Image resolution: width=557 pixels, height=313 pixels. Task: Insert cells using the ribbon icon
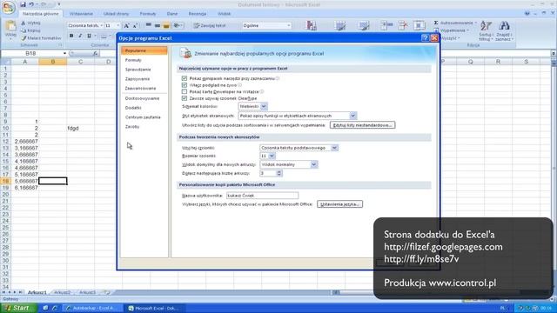(386, 25)
